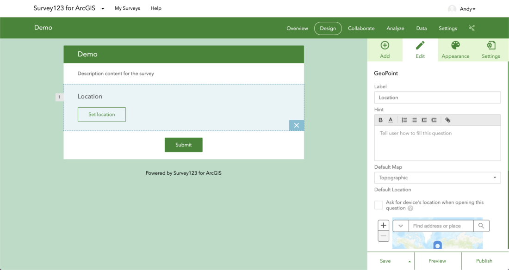Click the Hint text area
509x270 pixels.
[437, 143]
